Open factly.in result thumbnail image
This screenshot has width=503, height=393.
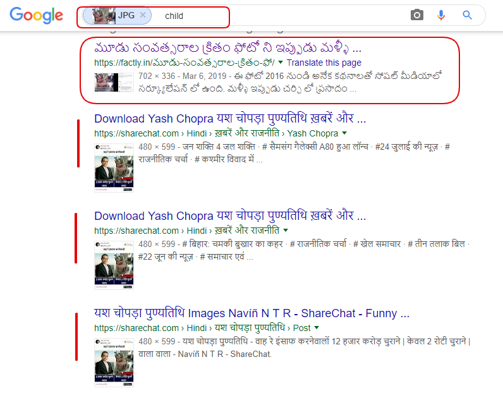tap(114, 82)
